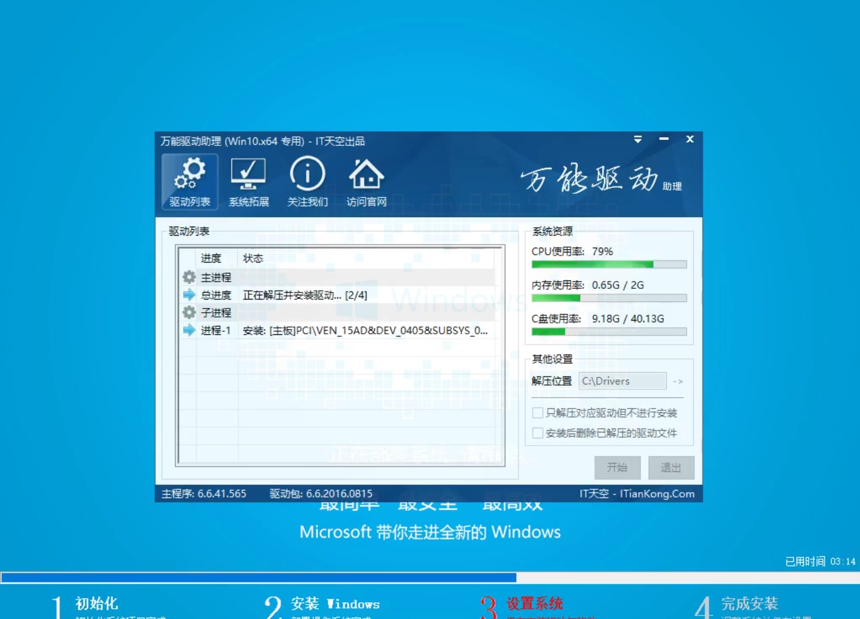Open the 系统拓展 system extension tab
Viewport: 860px width, 619px height.
[x=249, y=182]
